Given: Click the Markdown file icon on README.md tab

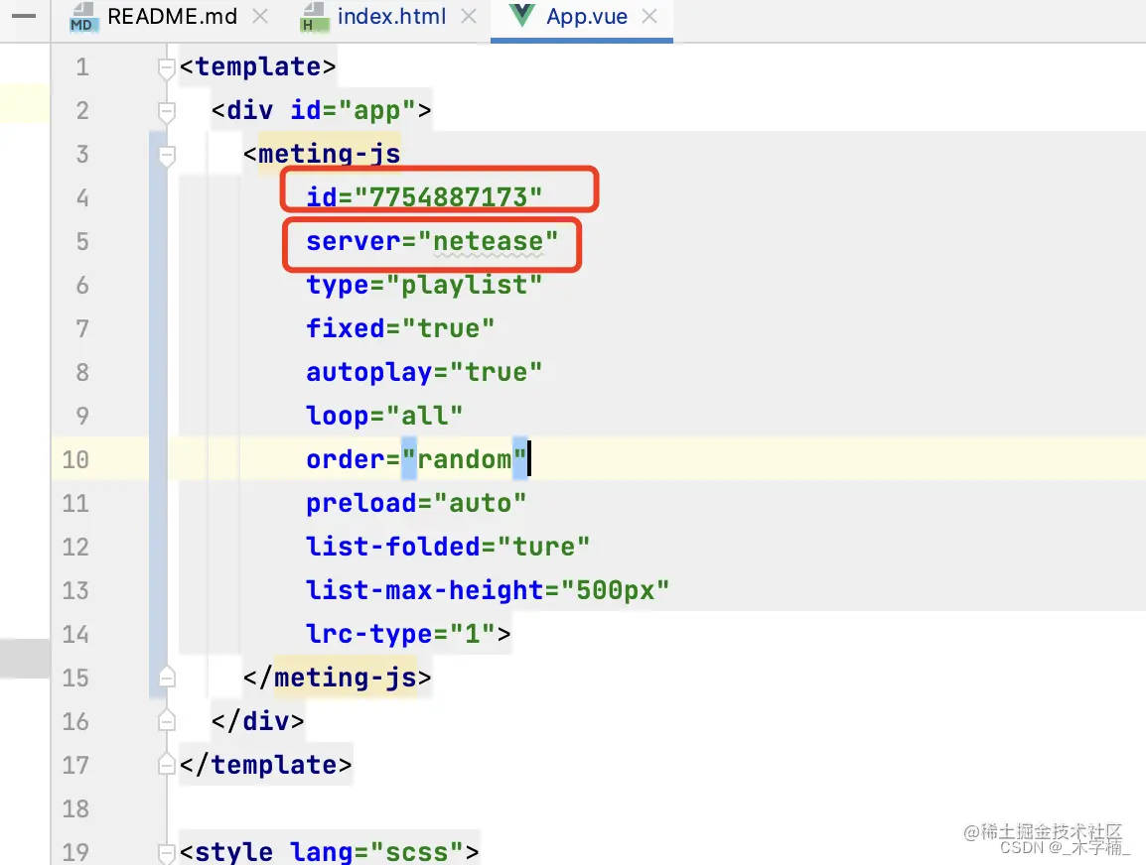Looking at the screenshot, I should (82, 18).
